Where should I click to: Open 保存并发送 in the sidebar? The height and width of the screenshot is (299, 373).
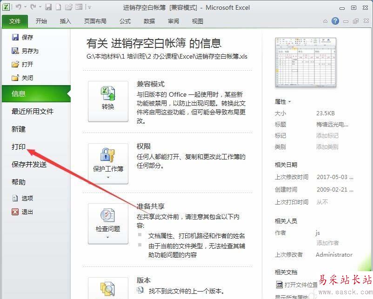click(29, 164)
